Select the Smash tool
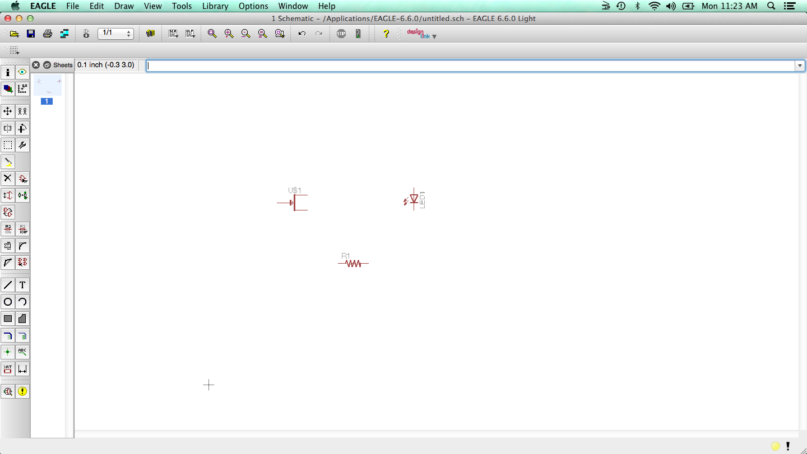Screen dimensions: 807x454 click(x=8, y=246)
